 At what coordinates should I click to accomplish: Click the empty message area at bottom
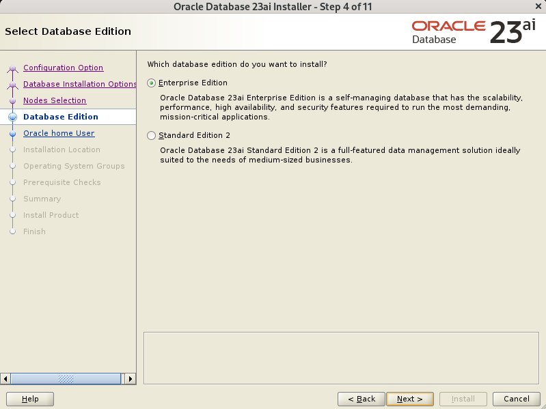point(341,358)
